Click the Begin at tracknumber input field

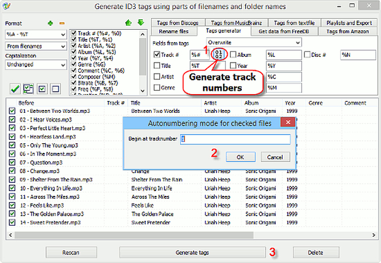click(x=235, y=139)
